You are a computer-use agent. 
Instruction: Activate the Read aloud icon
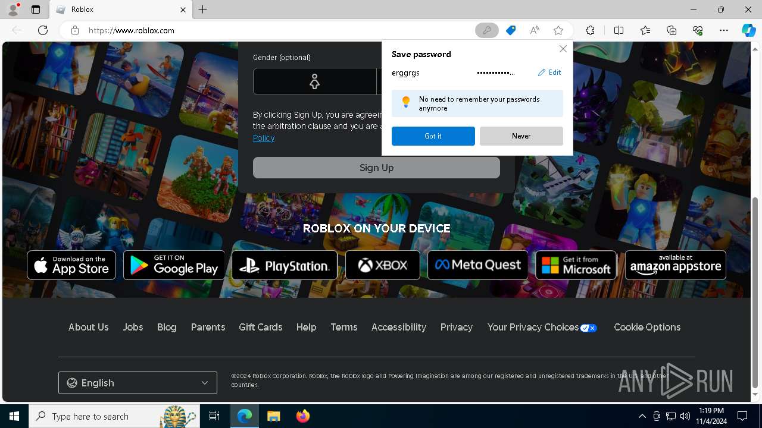[x=535, y=30]
